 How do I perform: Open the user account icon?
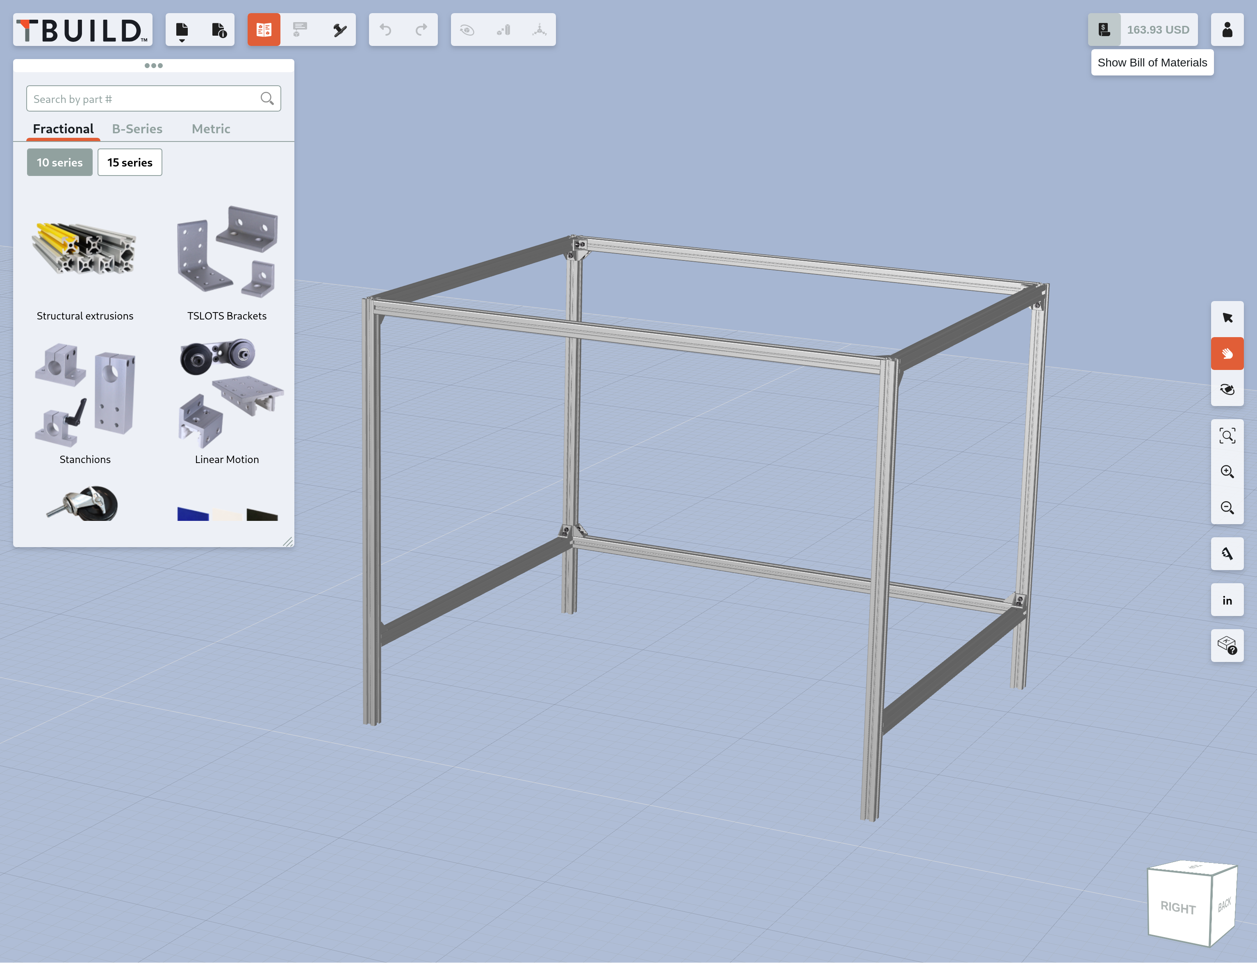[x=1227, y=30]
